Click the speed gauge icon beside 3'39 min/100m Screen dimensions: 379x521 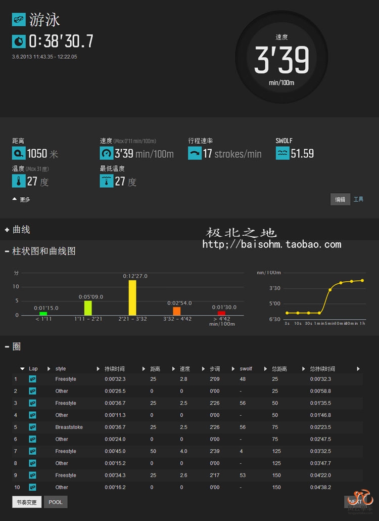tap(107, 153)
